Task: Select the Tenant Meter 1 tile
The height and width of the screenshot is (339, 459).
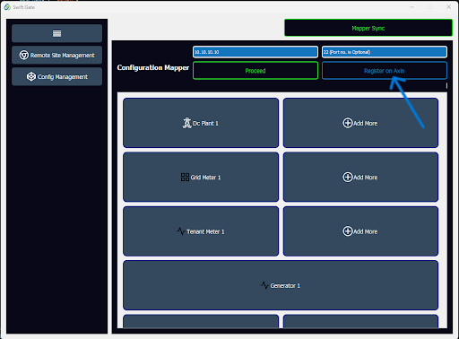Action: (x=201, y=231)
